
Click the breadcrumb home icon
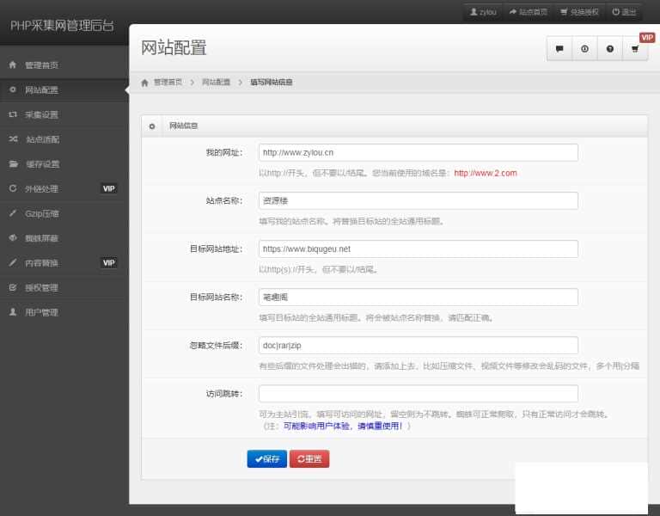click(144, 83)
